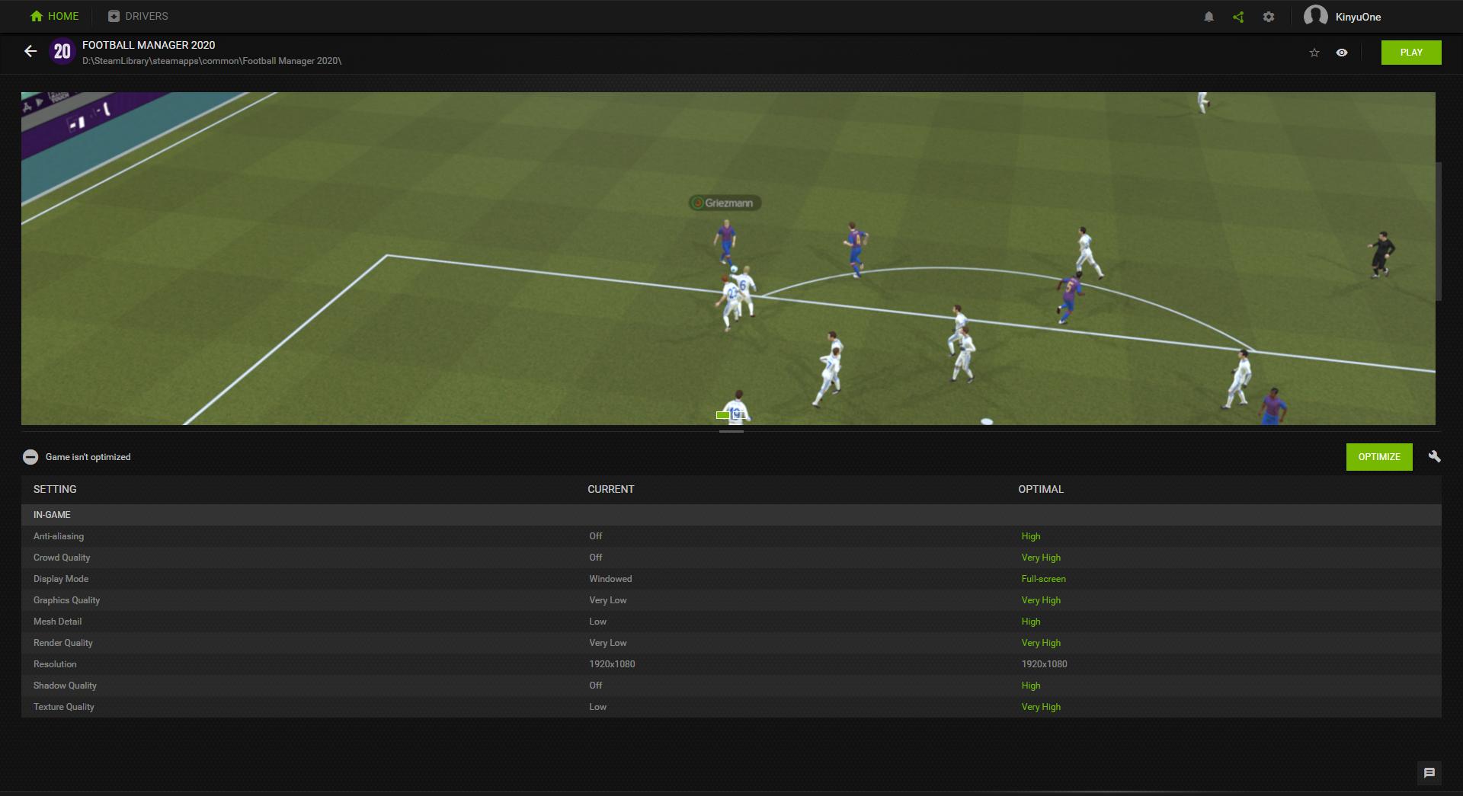Open custom settings wrench icon
The image size is (1463, 796).
pyautogui.click(x=1434, y=456)
